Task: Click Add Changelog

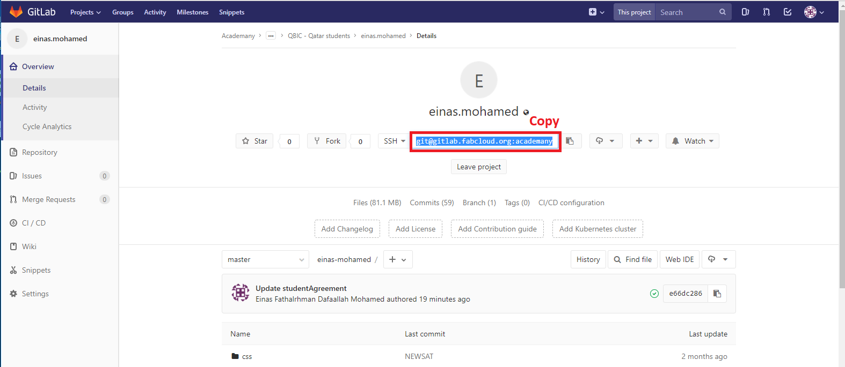Action: (347, 229)
